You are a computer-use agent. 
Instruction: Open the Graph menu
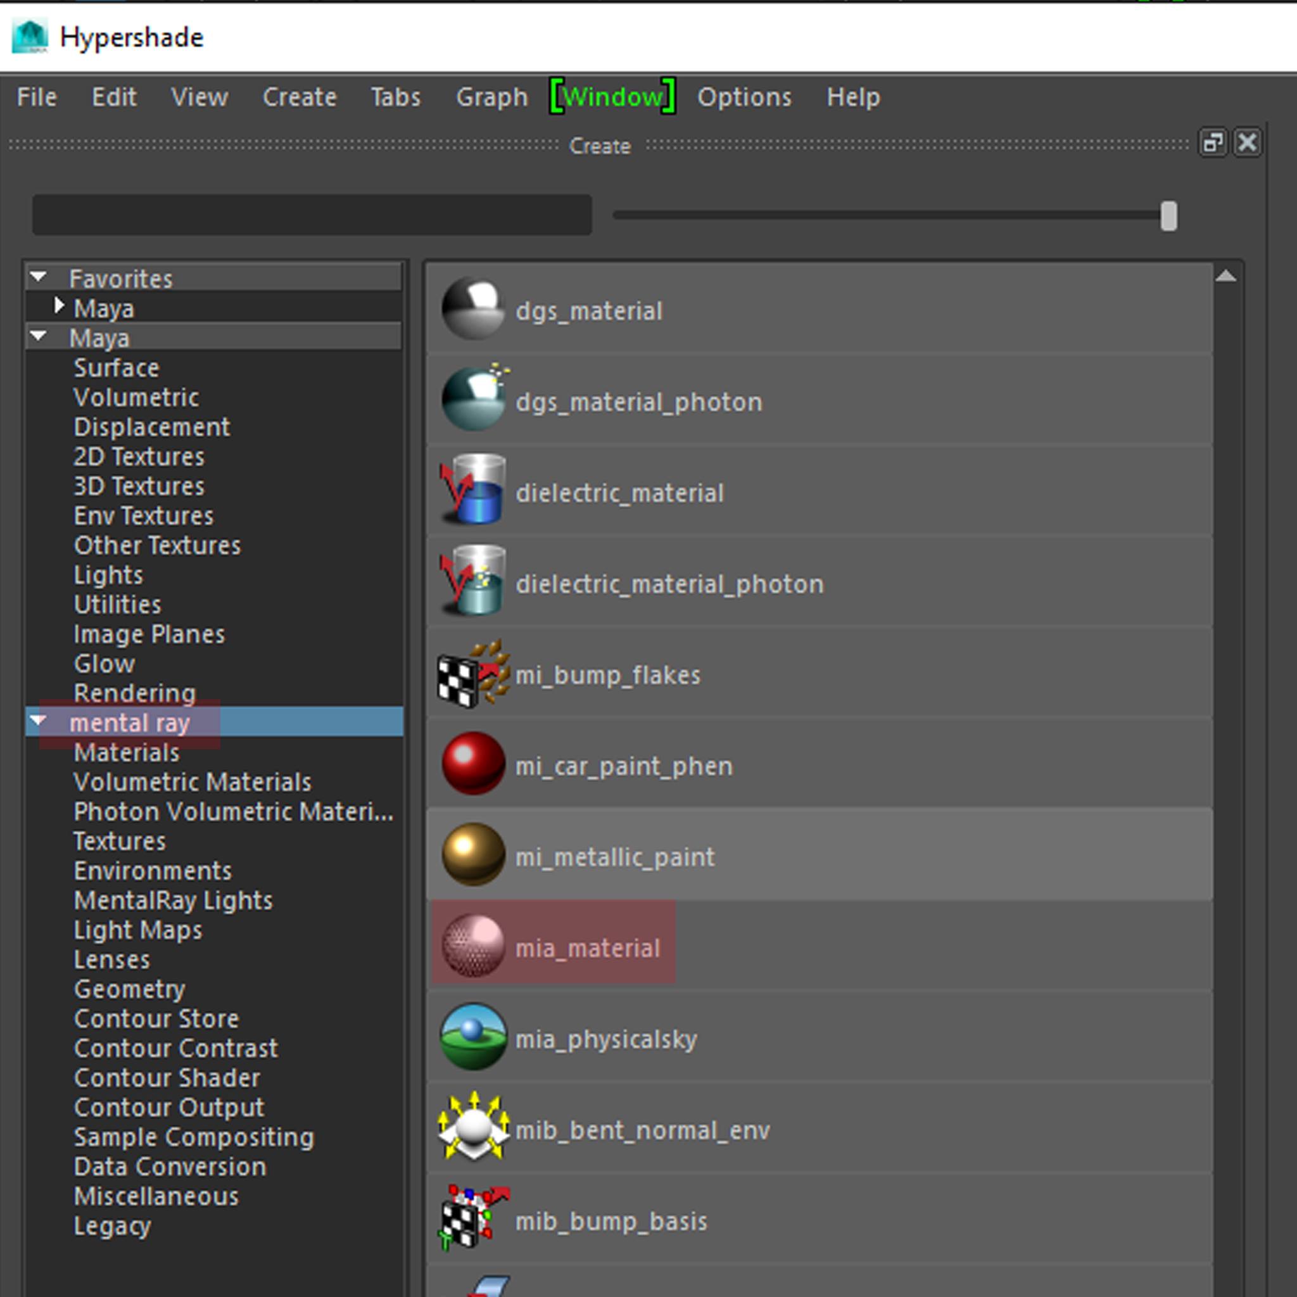491,98
